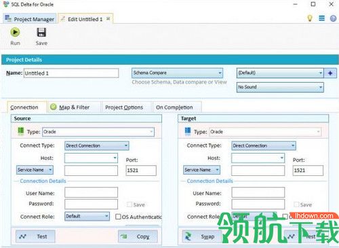Open Source Connect Role dropdown
The height and width of the screenshot is (248, 339).
click(87, 216)
